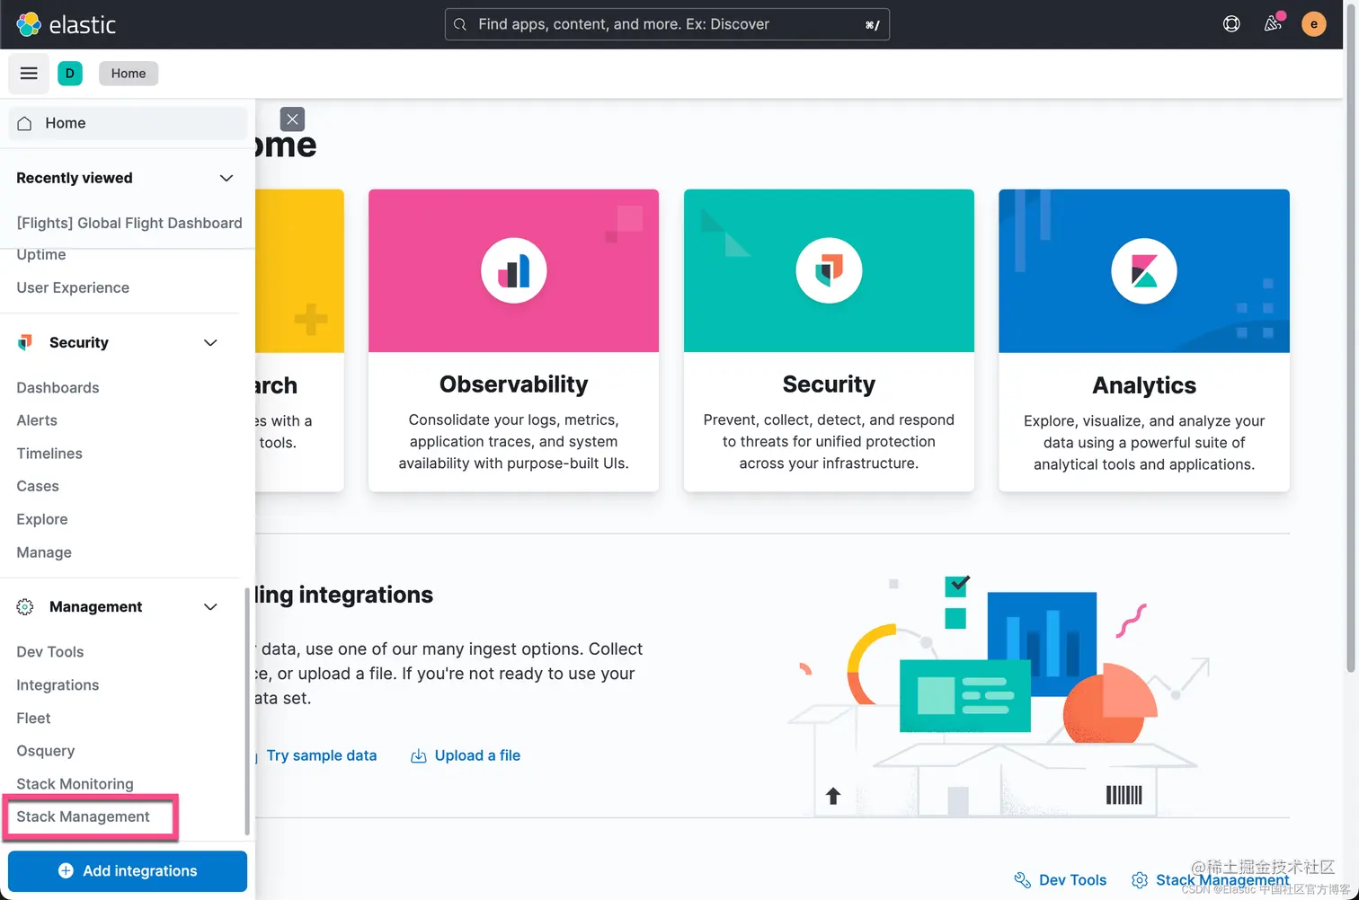The image size is (1359, 900).
Task: Open Explore in the sidebar
Action: click(42, 519)
